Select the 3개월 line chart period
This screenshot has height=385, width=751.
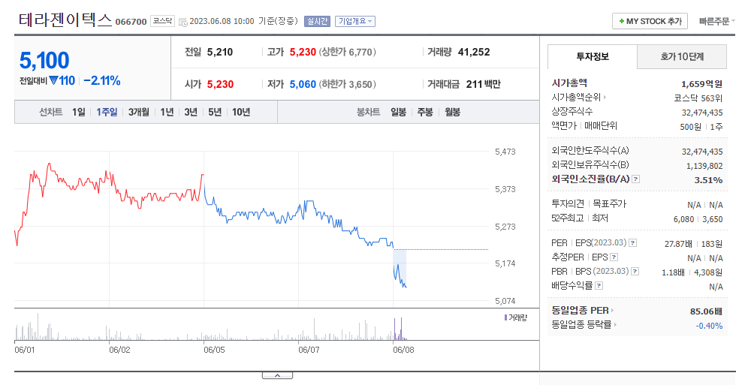(138, 112)
